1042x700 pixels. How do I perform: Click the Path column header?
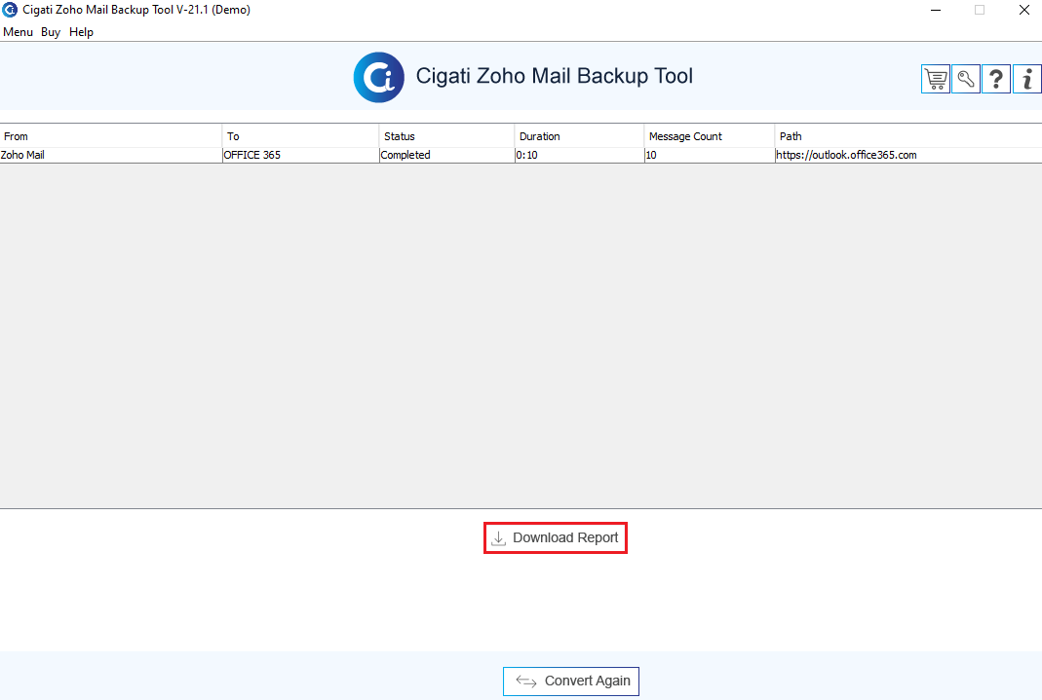click(907, 136)
